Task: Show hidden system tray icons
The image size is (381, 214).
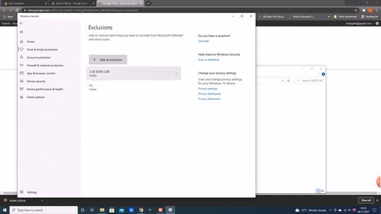Action: pyautogui.click(x=330, y=210)
